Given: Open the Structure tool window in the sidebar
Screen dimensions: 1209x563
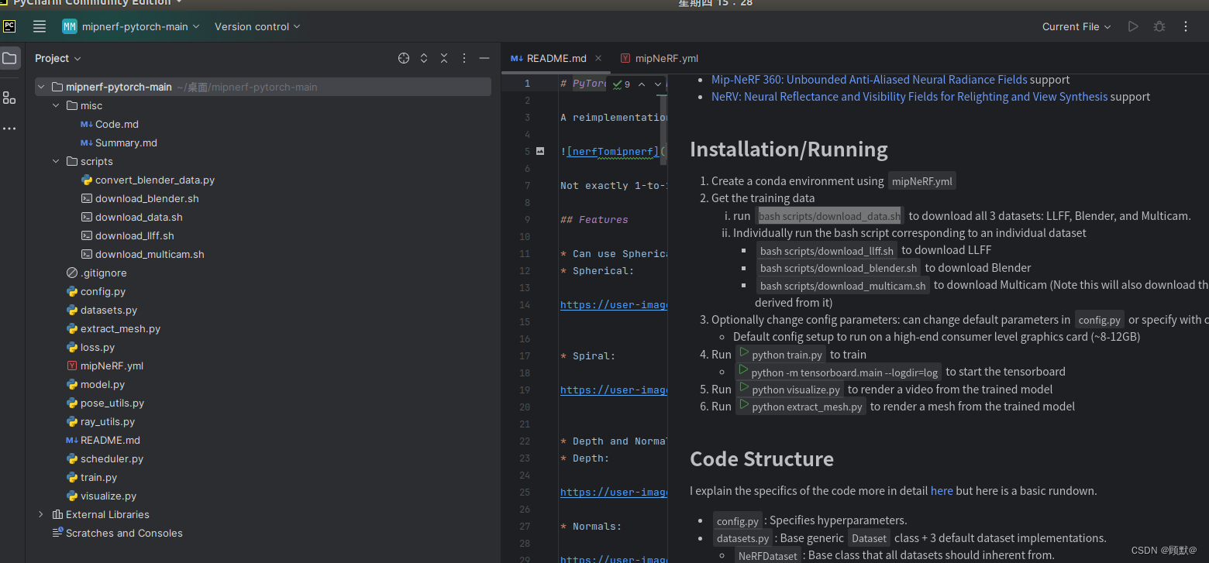Looking at the screenshot, I should (9, 98).
